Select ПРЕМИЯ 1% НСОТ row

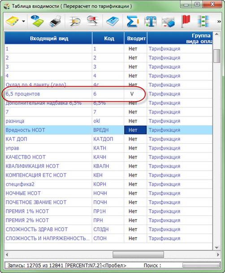tap(108, 211)
